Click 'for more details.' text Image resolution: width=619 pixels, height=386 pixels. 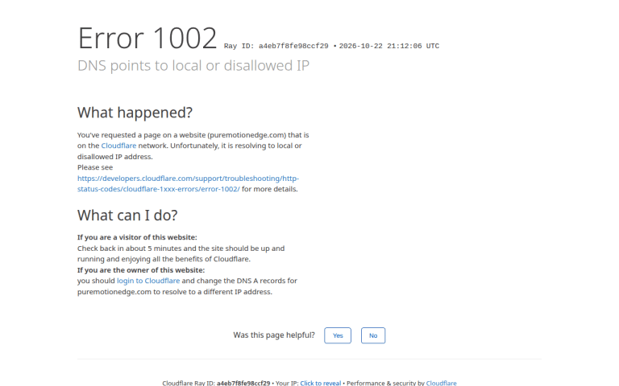tap(270, 189)
